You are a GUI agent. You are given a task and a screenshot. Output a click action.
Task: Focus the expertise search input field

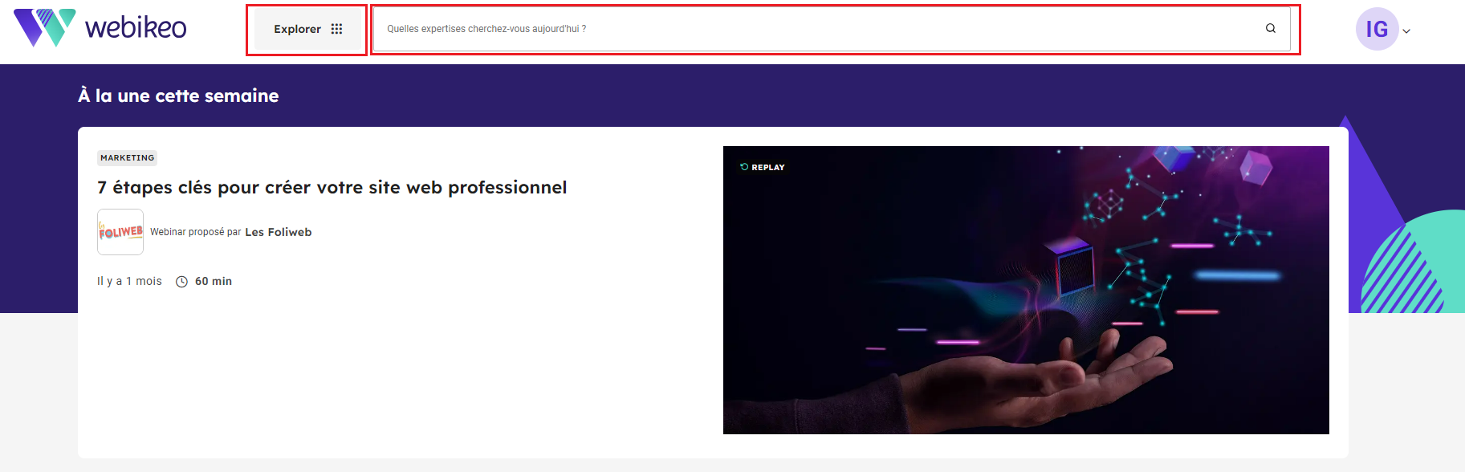(832, 29)
